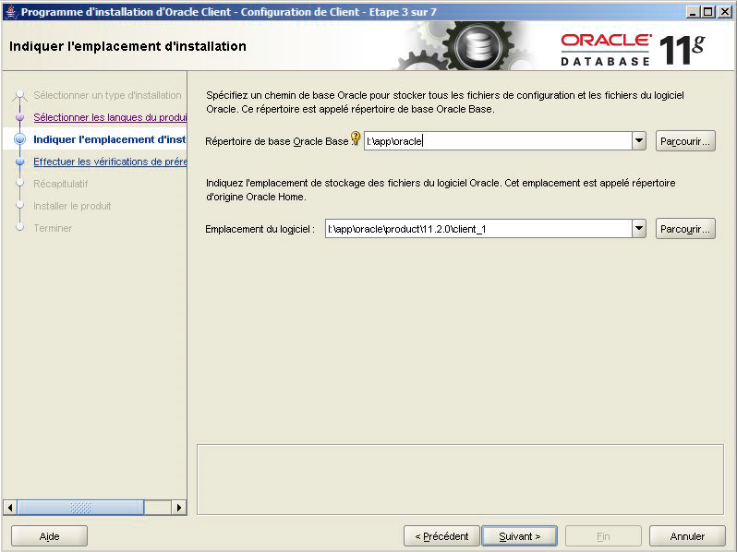Select the current Indiquer l'emplacement step
This screenshot has width=737, height=552.
(110, 139)
